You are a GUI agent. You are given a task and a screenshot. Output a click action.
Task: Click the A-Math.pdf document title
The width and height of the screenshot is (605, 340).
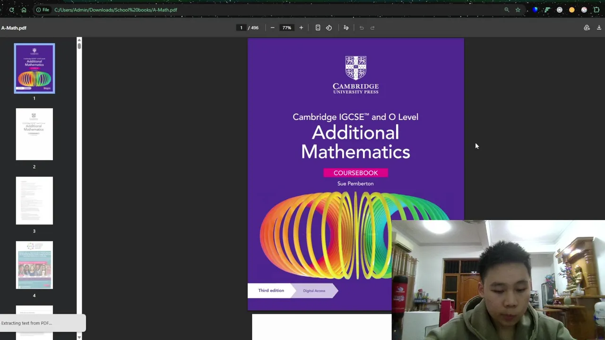point(14,28)
